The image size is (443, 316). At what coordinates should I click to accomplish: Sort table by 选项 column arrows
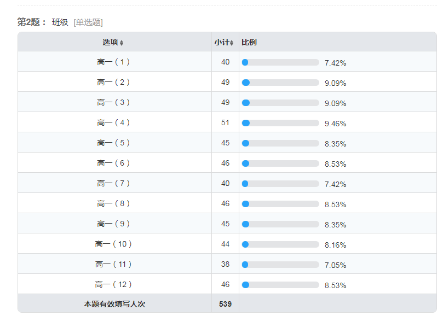122,43
